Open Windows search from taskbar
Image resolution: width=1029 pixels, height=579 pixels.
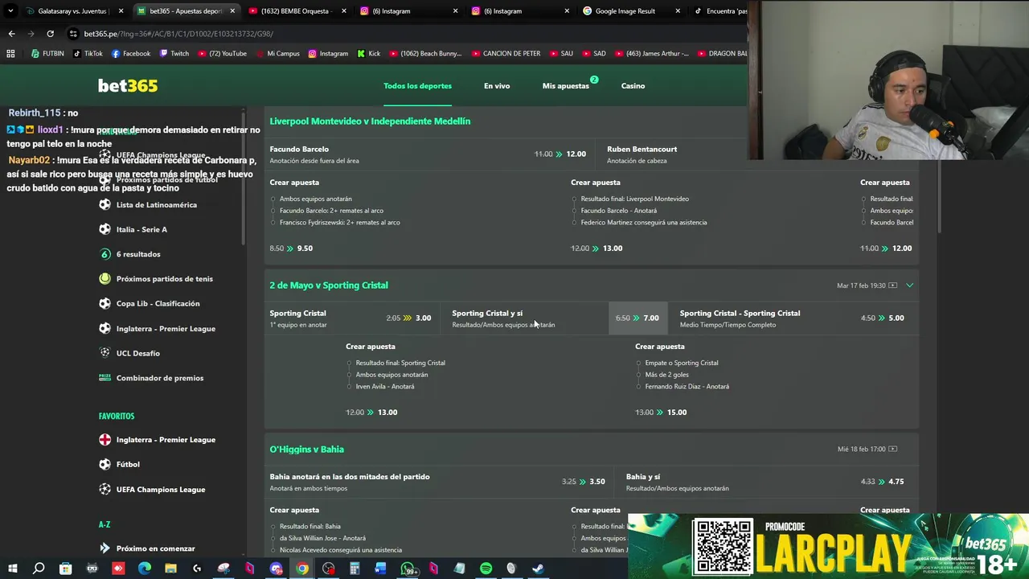click(x=39, y=569)
